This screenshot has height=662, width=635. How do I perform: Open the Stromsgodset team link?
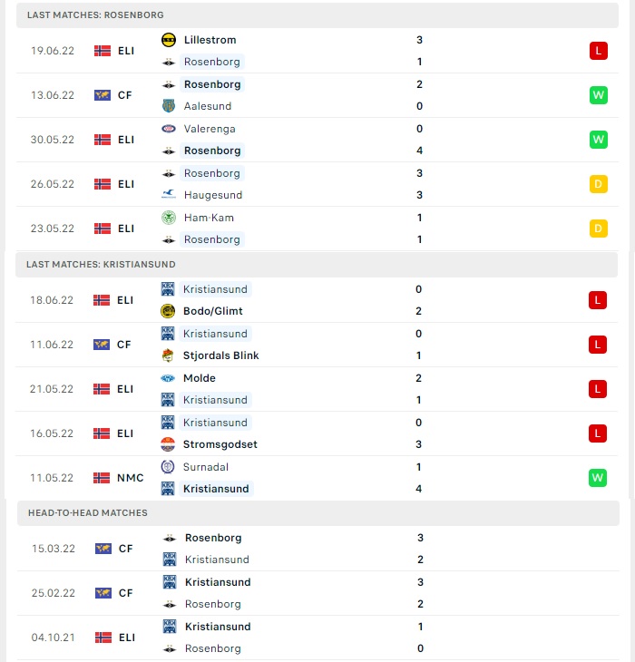click(220, 444)
